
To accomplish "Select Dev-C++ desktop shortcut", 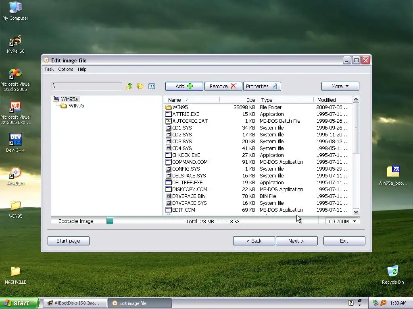I will (x=15, y=143).
